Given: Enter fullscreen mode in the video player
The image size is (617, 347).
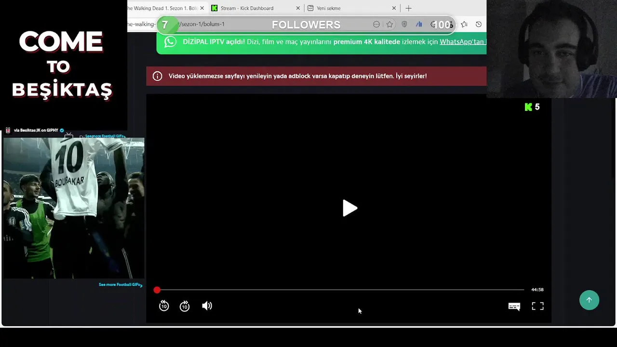Looking at the screenshot, I should [x=537, y=306].
